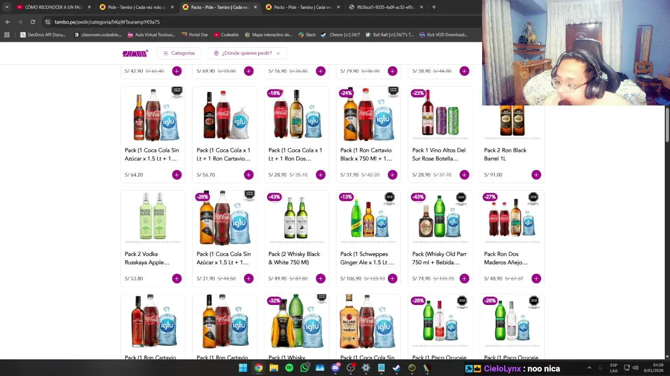Close the ffb5bcd1-9335 tab
The image size is (670, 376).
point(421,7)
